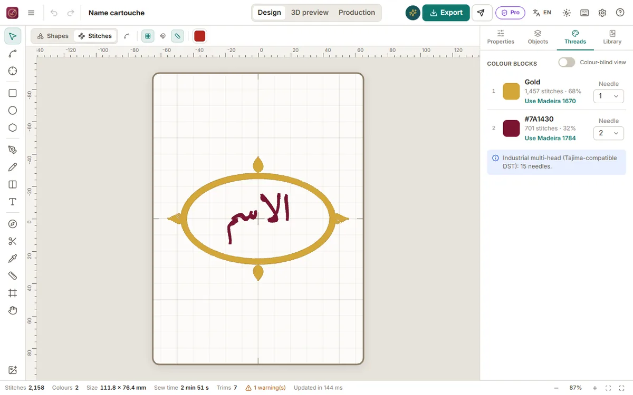Toggle light/dark theme icon
633x395 pixels.
(567, 13)
